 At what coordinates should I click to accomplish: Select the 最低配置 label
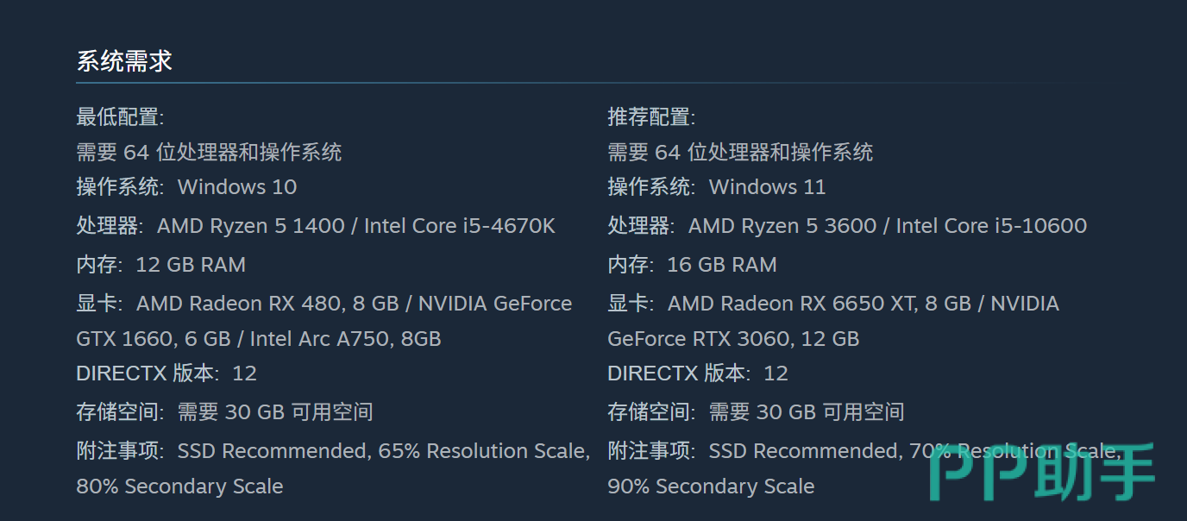[120, 116]
